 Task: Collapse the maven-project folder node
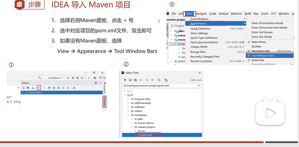click(132, 127)
